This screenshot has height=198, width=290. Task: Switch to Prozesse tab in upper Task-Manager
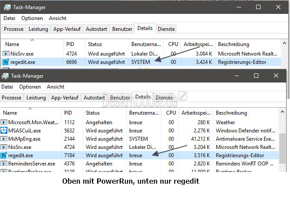[x=14, y=29]
